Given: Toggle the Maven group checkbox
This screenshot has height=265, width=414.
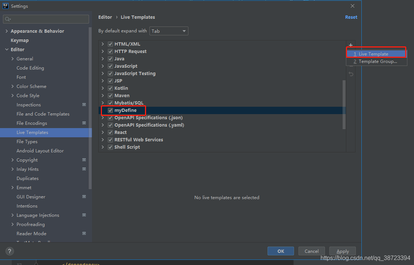Looking at the screenshot, I should (110, 96).
